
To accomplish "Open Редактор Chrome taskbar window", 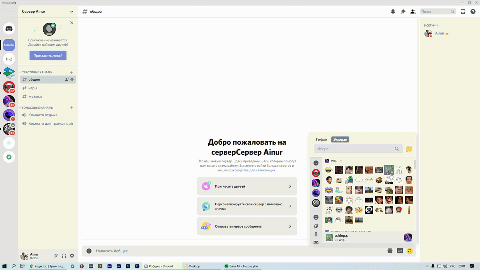I will (48, 266).
